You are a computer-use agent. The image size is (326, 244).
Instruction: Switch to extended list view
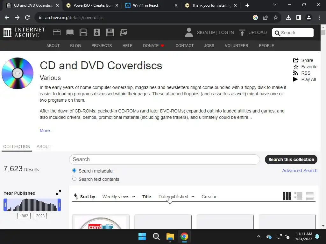pos(298,196)
